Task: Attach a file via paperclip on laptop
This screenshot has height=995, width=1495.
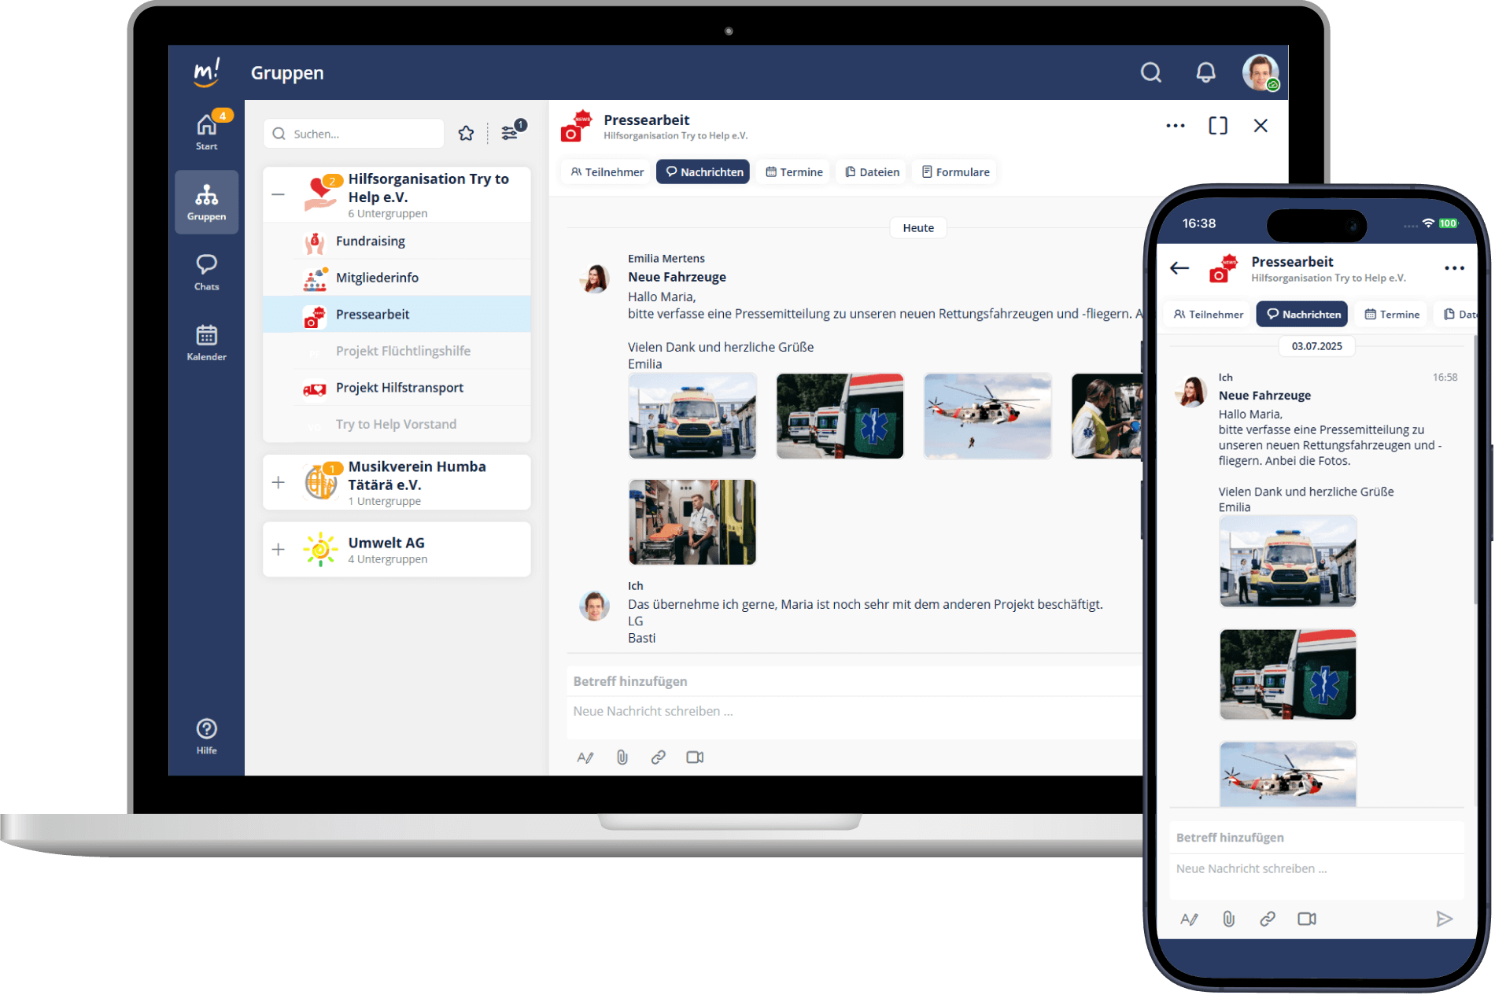Action: coord(622,757)
